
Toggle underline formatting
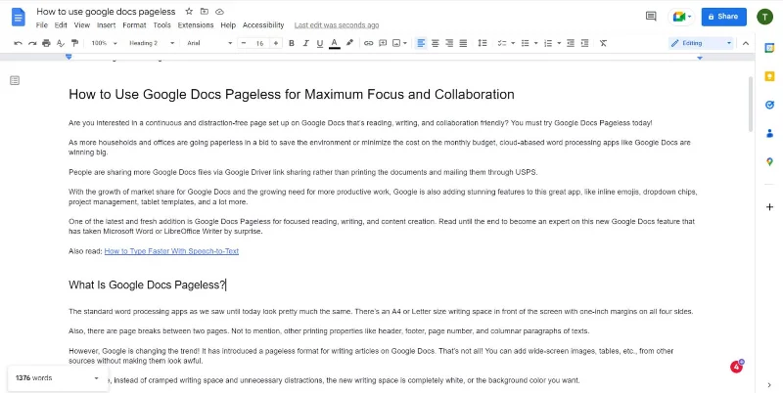pyautogui.click(x=320, y=43)
